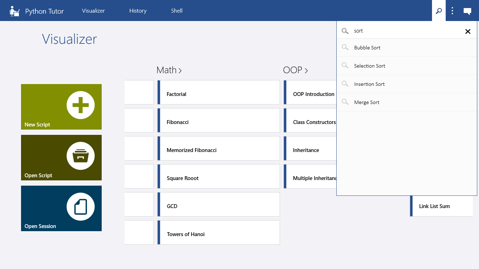Open the feedback chat bubble icon
This screenshot has width=479, height=269.
pyautogui.click(x=467, y=11)
